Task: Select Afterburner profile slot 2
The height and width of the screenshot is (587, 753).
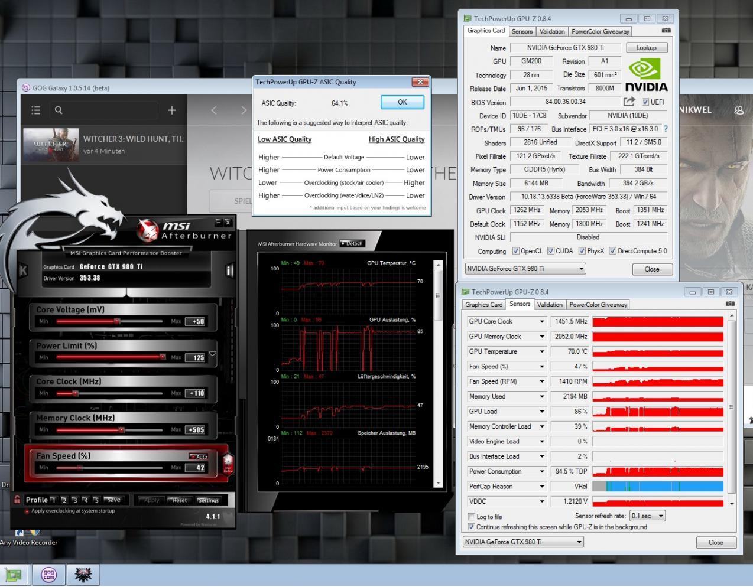Action: tap(64, 500)
